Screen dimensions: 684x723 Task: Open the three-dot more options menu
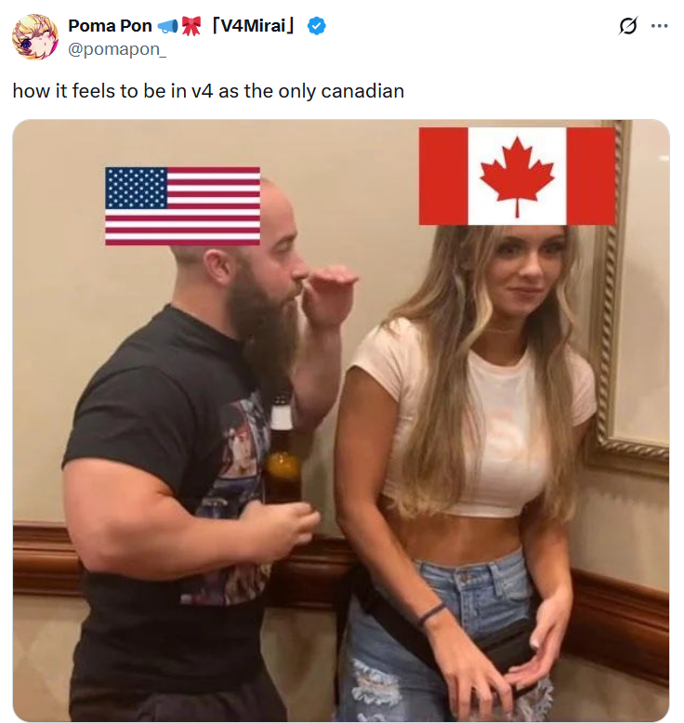click(660, 26)
